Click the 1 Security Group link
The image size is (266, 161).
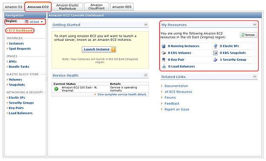[233, 60]
